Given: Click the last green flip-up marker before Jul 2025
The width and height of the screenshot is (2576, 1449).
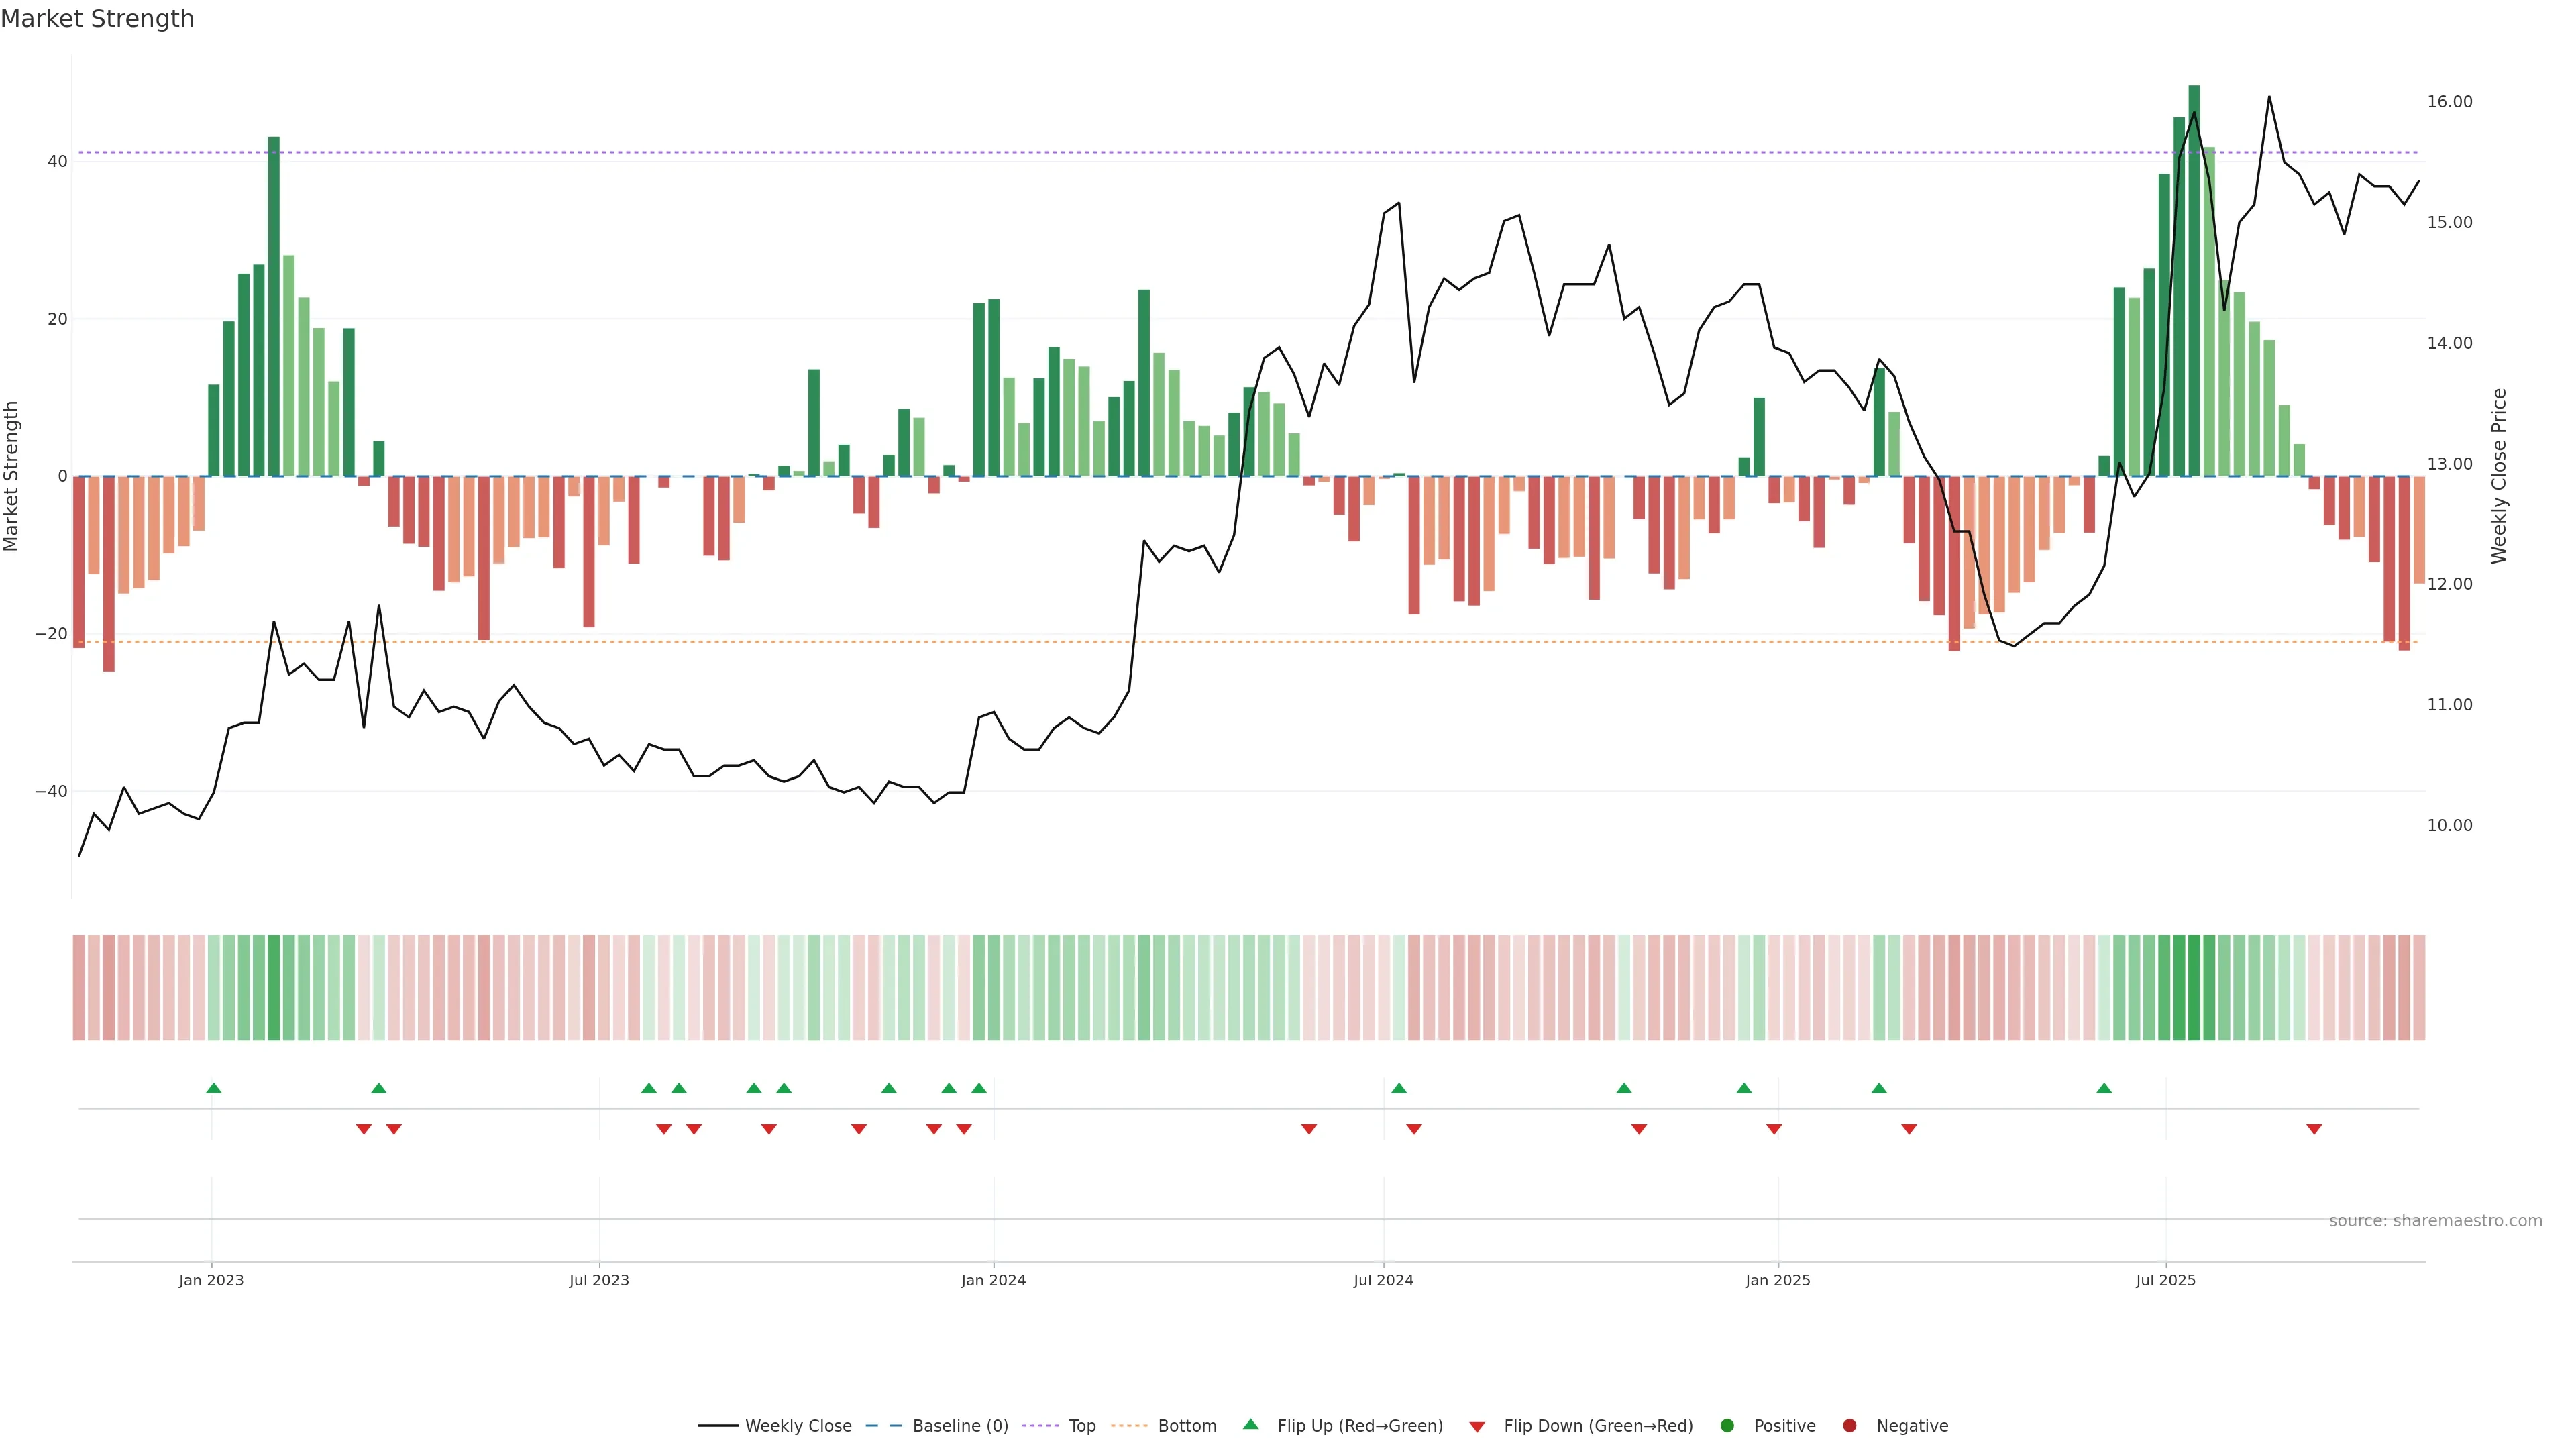Looking at the screenshot, I should [2104, 1088].
